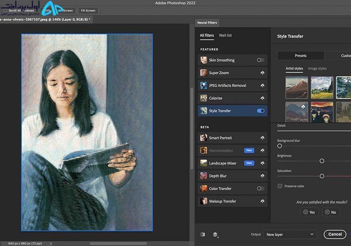The image size is (351, 246).
Task: Click No for satisfied with results
Action: tap(331, 212)
